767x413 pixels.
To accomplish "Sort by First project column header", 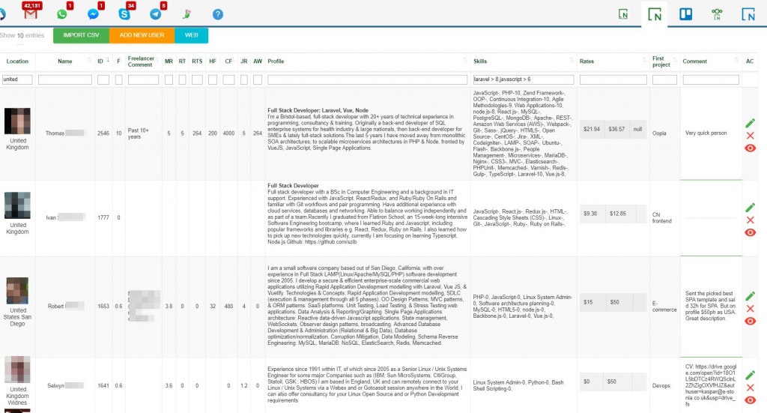I will coord(665,61).
